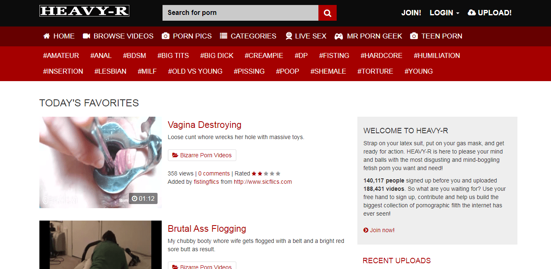551x269 pixels.
Task: Click the folder icon on the first video's category button
Action: point(175,155)
